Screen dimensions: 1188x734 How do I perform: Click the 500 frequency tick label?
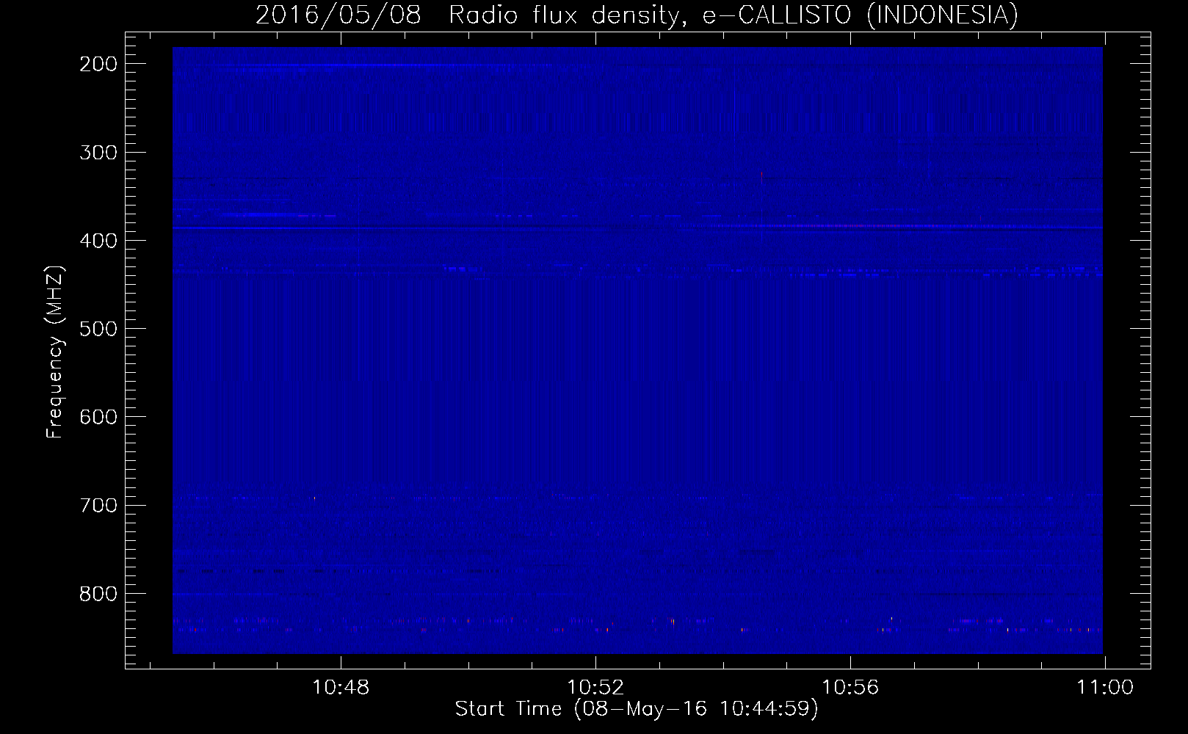pyautogui.click(x=97, y=329)
